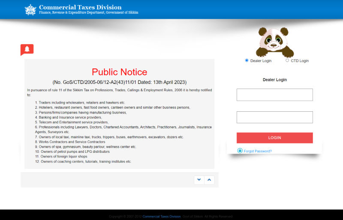Click the 'Banking and Insurance service providers' item
The height and width of the screenshot is (220, 343).
pyautogui.click(x=69, y=117)
